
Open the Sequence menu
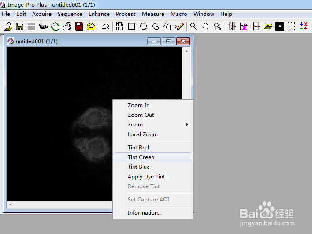[70, 14]
